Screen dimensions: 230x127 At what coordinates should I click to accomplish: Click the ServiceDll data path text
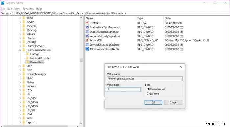click(x=187, y=40)
